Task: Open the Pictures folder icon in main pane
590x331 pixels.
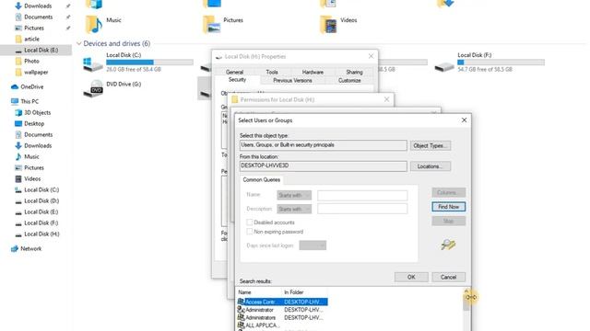Action: (211, 25)
